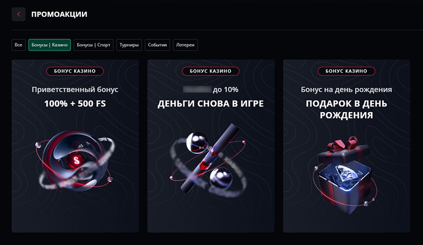Click БОНУС КАЗИНО badge on birthday card
The image size is (423, 245).
pyautogui.click(x=346, y=71)
